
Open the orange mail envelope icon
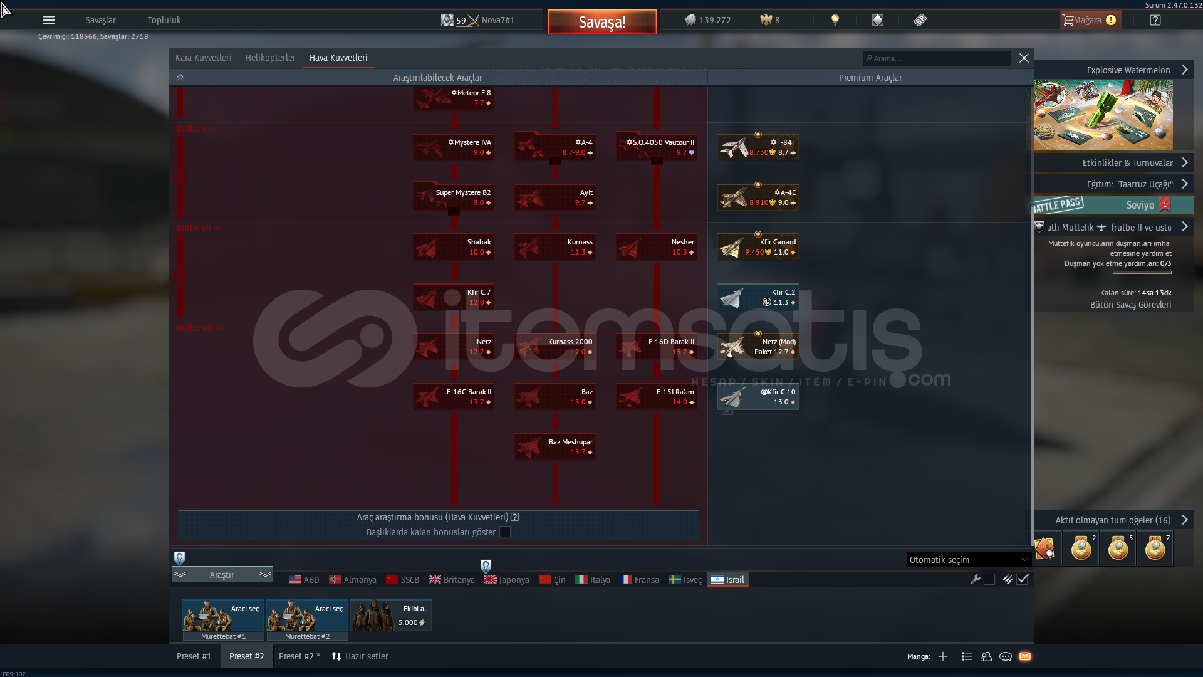(x=1025, y=656)
